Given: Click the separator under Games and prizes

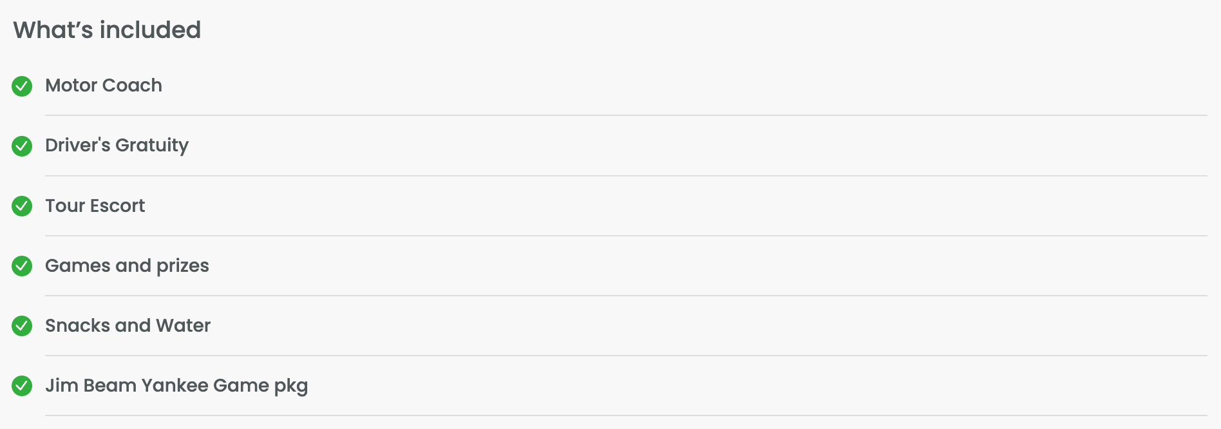Looking at the screenshot, I should tap(626, 296).
